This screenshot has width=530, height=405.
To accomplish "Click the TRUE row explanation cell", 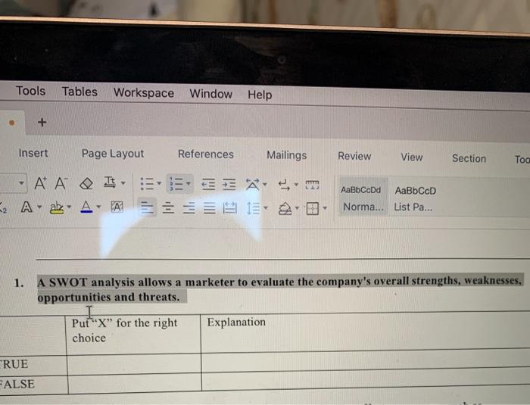I will tap(366, 361).
